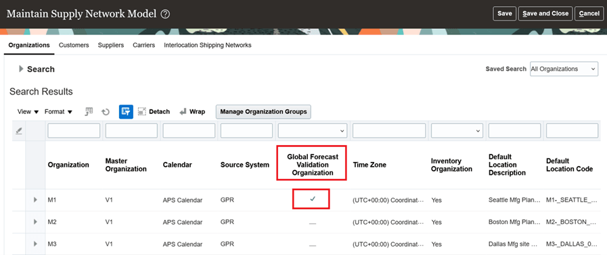Click the Calendar column header
This screenshot has height=255, width=607.
177,165
